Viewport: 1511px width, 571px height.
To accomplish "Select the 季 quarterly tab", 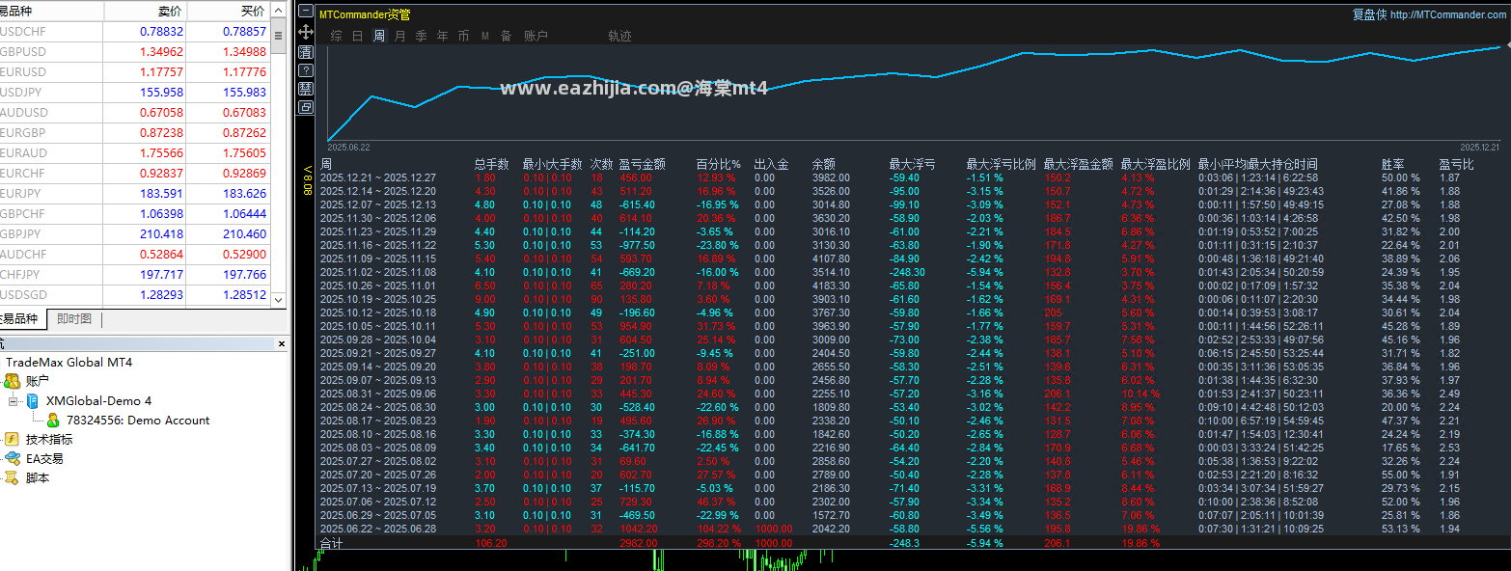I will point(422,36).
